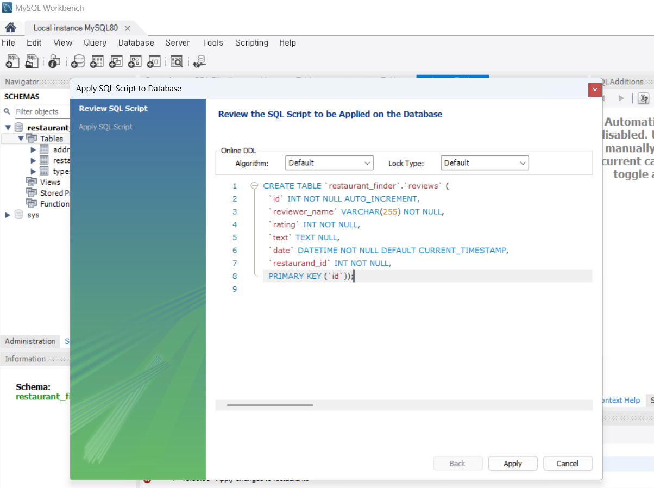Image resolution: width=654 pixels, height=488 pixels.
Task: Expand the sys schema node
Action: (8, 215)
